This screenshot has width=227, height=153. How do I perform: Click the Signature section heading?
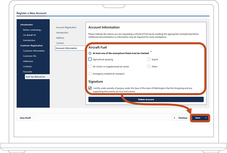[x=96, y=82]
